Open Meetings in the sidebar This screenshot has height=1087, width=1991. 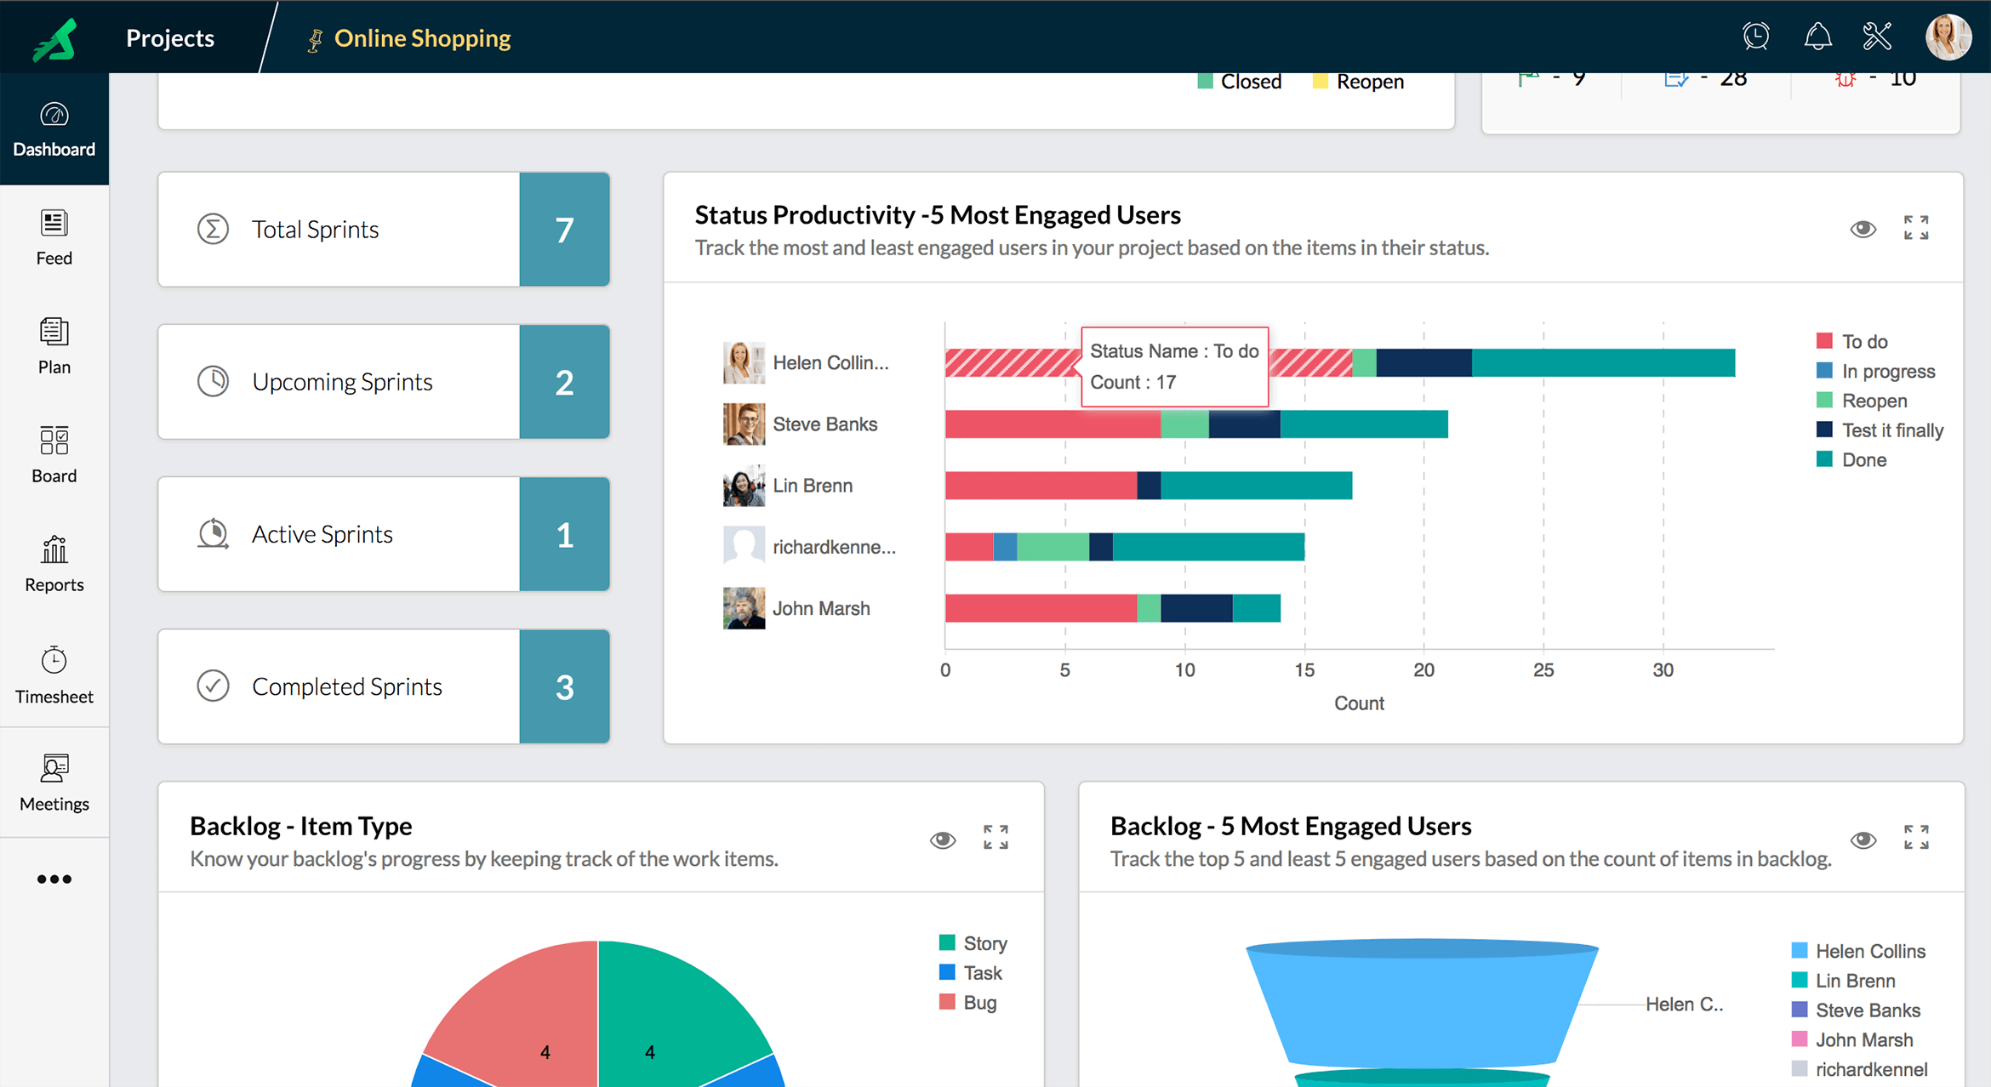pyautogui.click(x=54, y=783)
